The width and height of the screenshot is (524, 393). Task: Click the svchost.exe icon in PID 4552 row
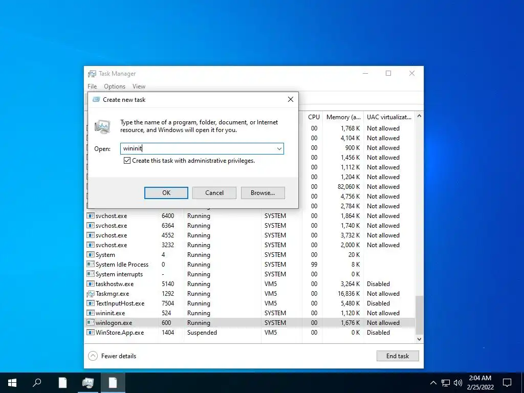[x=90, y=235]
